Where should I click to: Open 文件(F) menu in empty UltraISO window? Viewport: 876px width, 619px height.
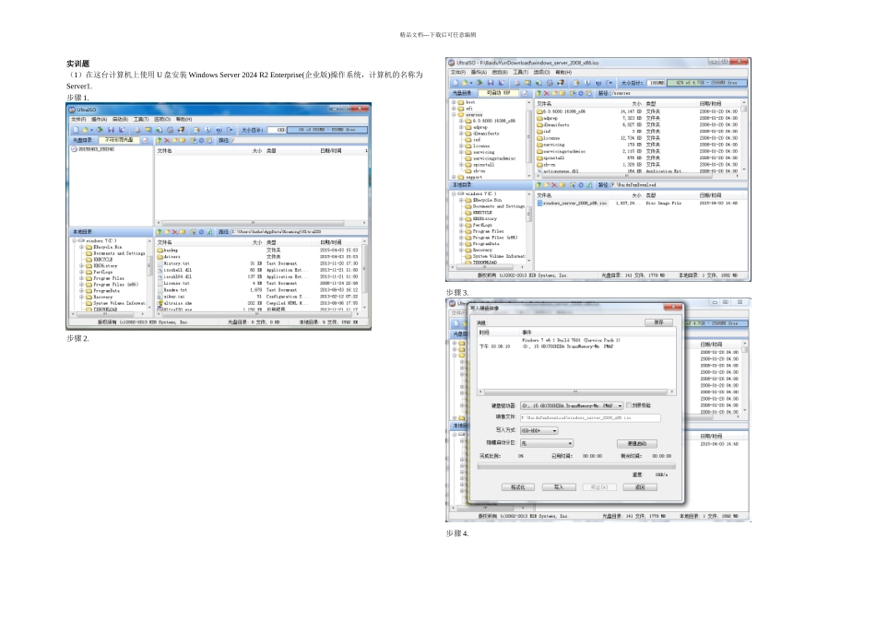click(78, 120)
